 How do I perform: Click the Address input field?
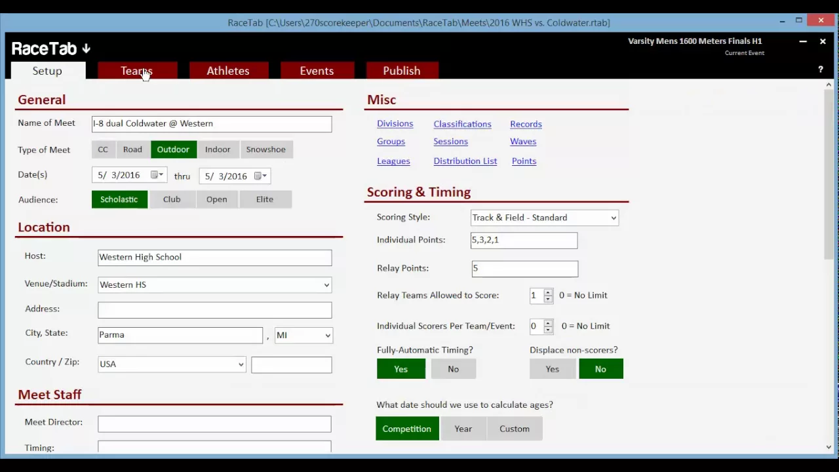[x=215, y=310]
